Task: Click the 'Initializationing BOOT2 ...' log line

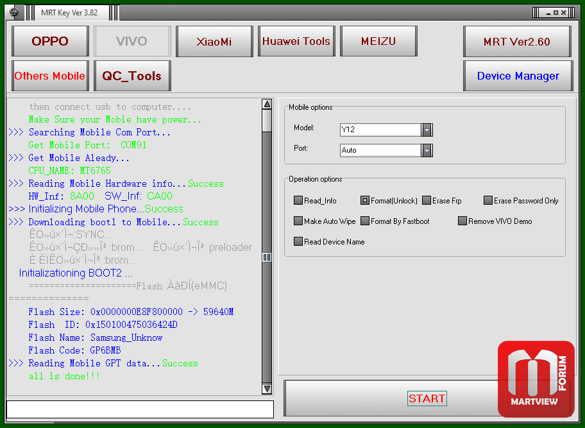Action: (75, 273)
